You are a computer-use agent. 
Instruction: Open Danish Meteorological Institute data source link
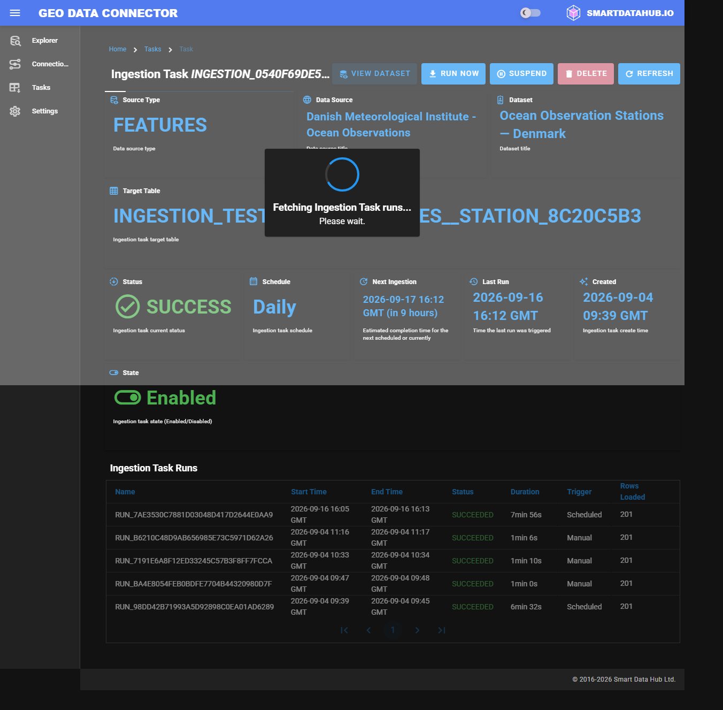391,125
